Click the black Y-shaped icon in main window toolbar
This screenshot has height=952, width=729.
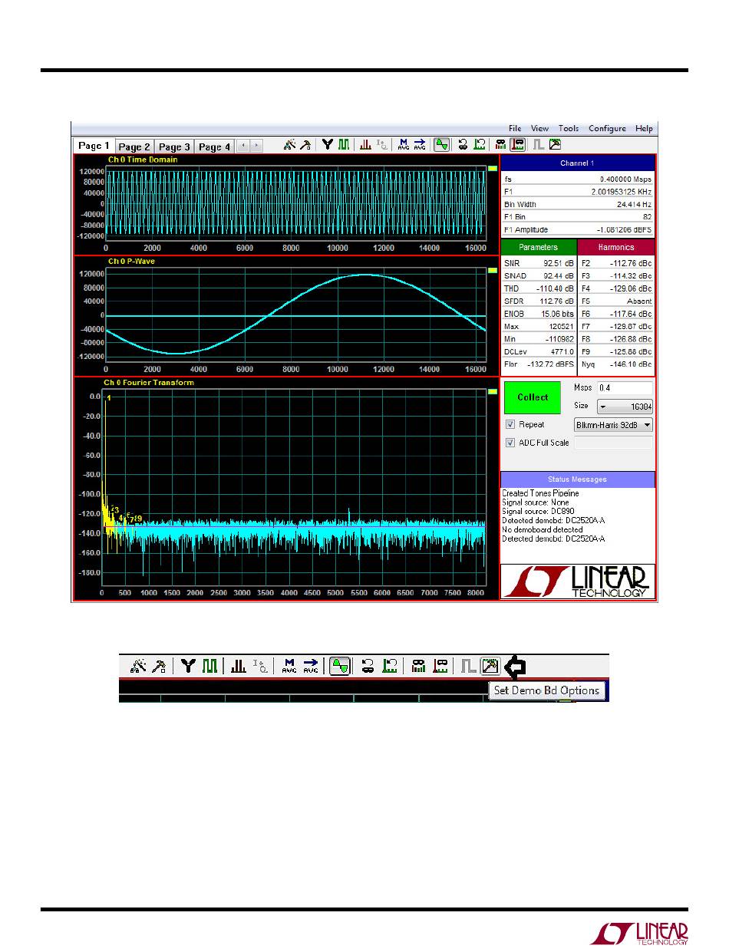328,144
